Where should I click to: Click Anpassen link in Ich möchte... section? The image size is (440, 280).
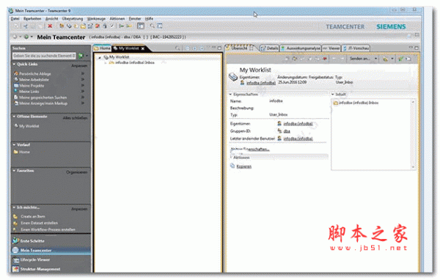click(x=79, y=209)
